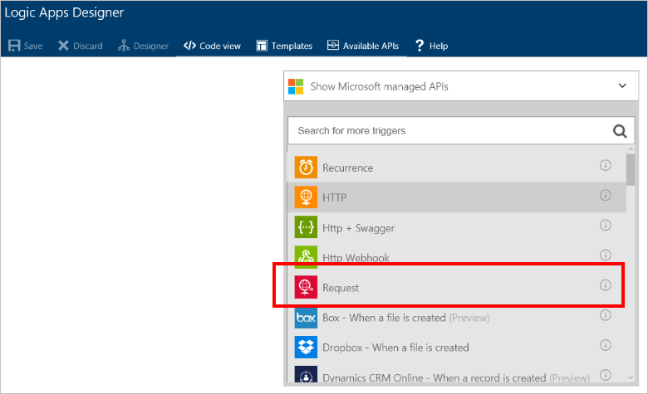Image resolution: width=648 pixels, height=394 pixels.
Task: Open info for Dynamics CRM Online trigger
Action: (606, 375)
